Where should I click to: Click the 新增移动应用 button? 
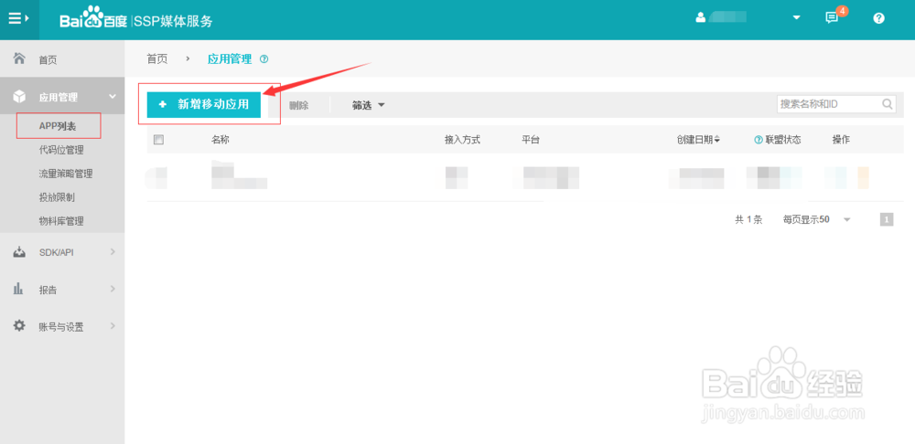point(204,104)
